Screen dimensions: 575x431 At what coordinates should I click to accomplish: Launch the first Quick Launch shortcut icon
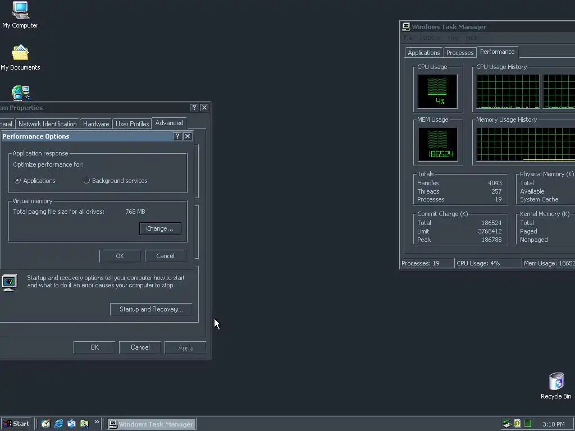pyautogui.click(x=45, y=424)
